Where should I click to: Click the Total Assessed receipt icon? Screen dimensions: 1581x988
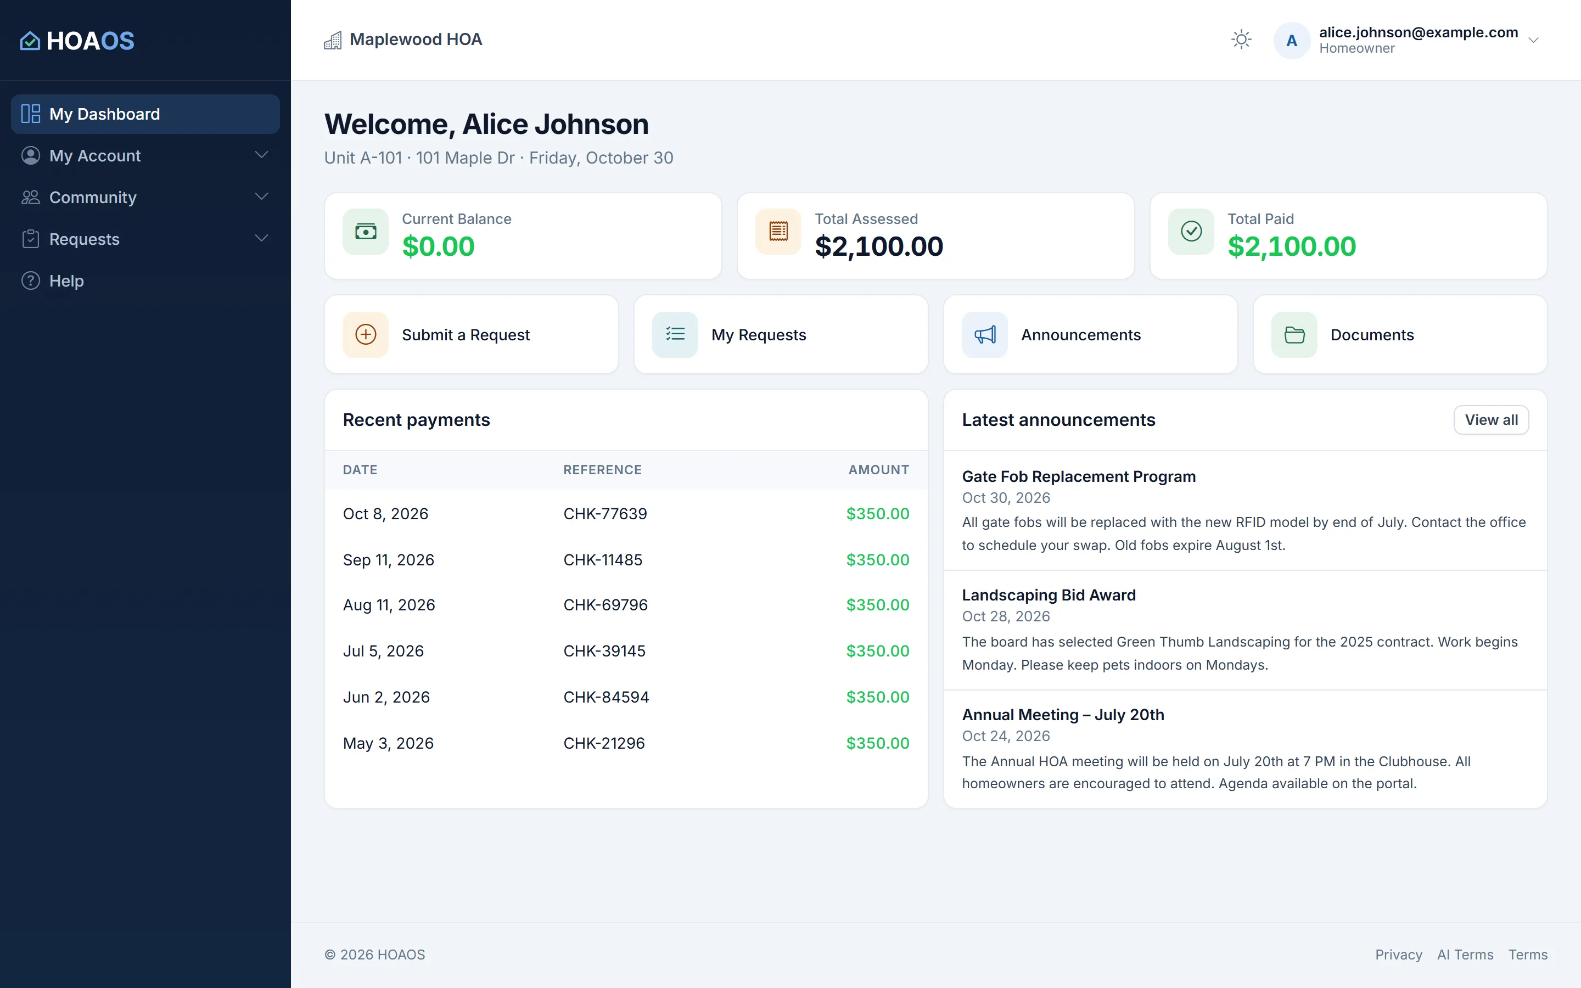pos(779,231)
